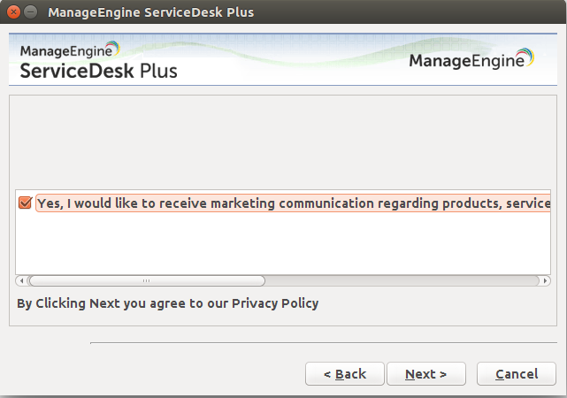
Task: Click the horizontal scrollbar thumb
Action: point(146,280)
